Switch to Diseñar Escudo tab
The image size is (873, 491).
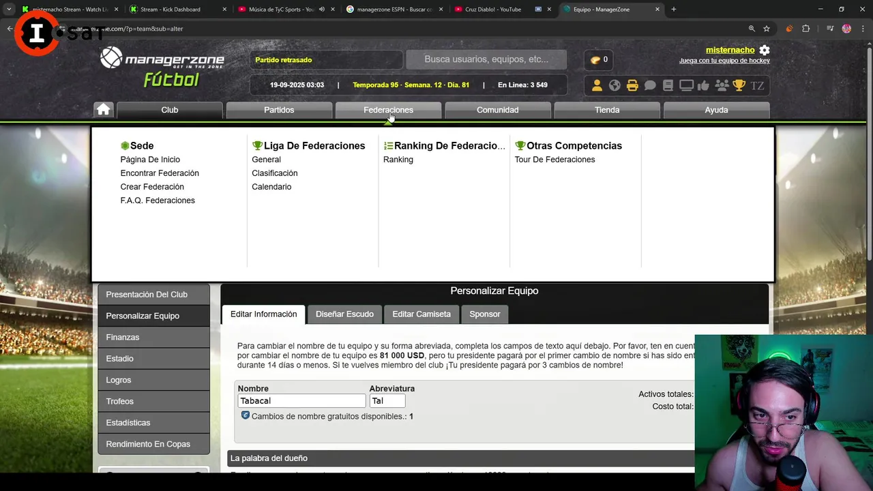pos(344,314)
